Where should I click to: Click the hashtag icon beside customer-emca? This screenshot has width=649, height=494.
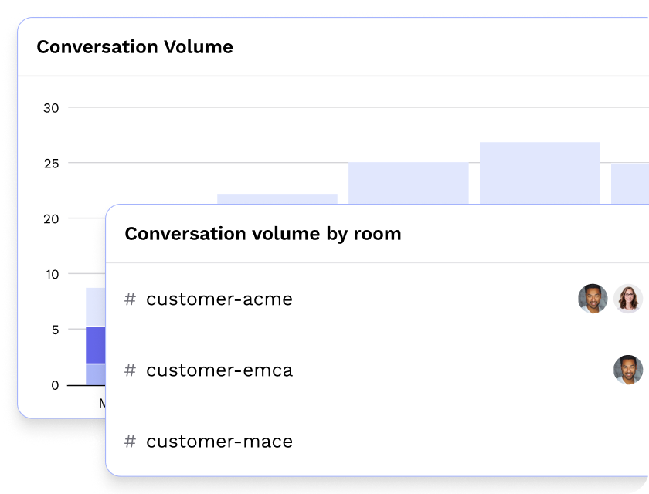click(x=129, y=370)
